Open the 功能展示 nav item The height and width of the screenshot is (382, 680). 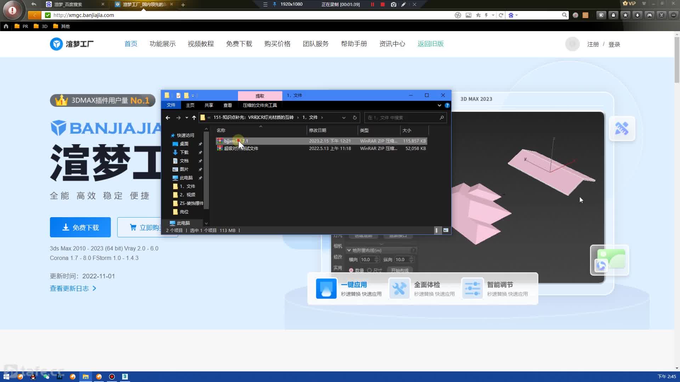163,44
